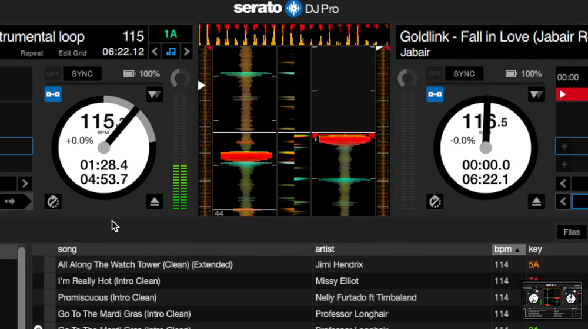This screenshot has width=588, height=329.
Task: Eject the track from the left deck
Action: coord(155,202)
